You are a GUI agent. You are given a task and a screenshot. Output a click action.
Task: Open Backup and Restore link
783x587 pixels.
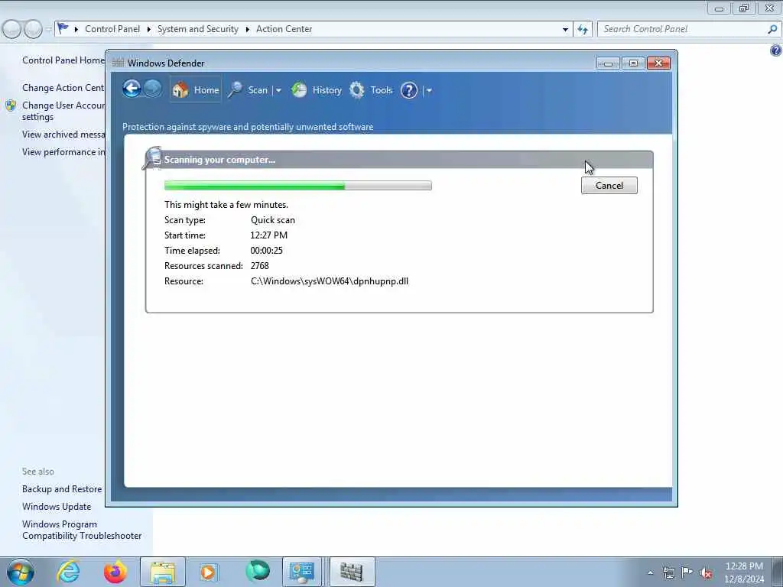click(62, 489)
